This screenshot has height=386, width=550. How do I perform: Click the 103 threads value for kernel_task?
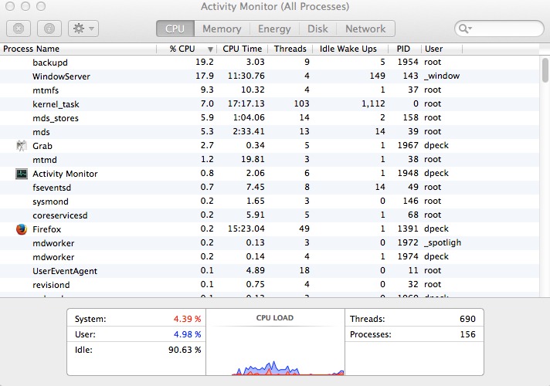tap(302, 103)
